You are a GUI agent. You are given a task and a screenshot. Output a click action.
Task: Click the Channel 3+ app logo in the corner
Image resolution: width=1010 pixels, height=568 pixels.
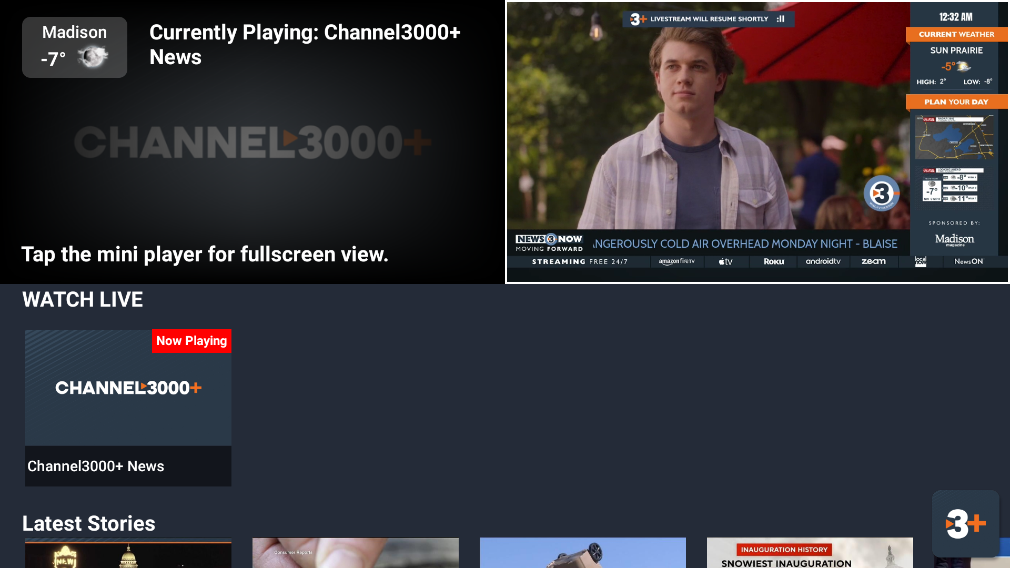pos(966,523)
